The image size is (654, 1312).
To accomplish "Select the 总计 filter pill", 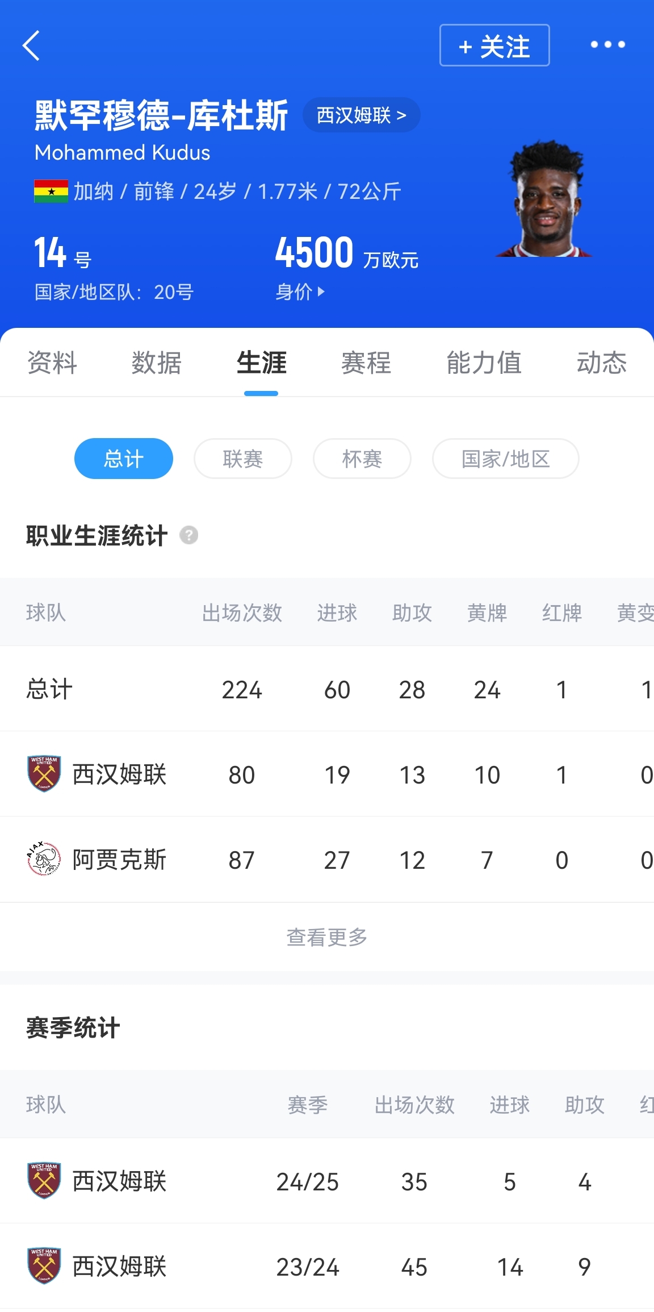I will pyautogui.click(x=123, y=459).
